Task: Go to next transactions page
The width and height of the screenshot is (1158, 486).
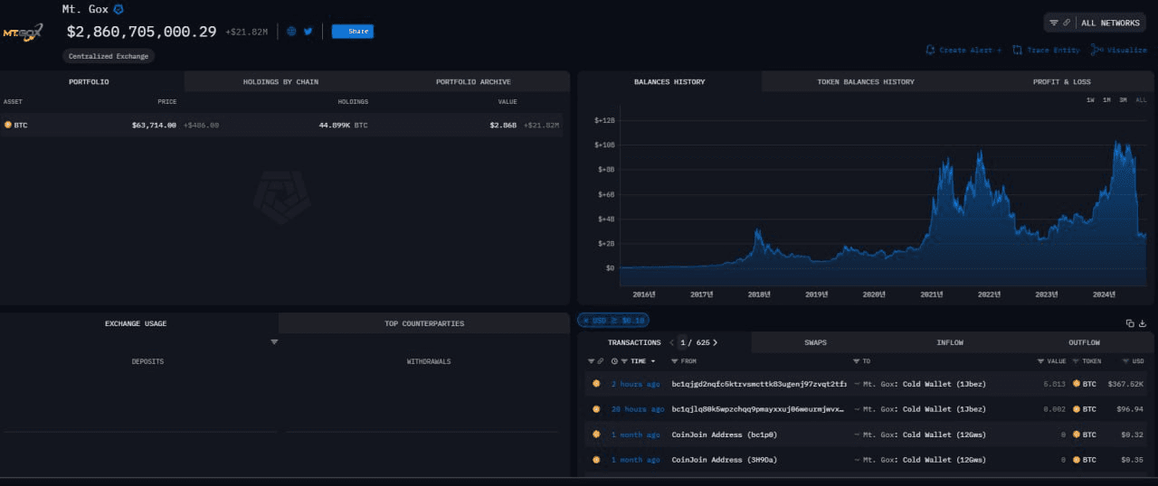Action: [x=715, y=342]
